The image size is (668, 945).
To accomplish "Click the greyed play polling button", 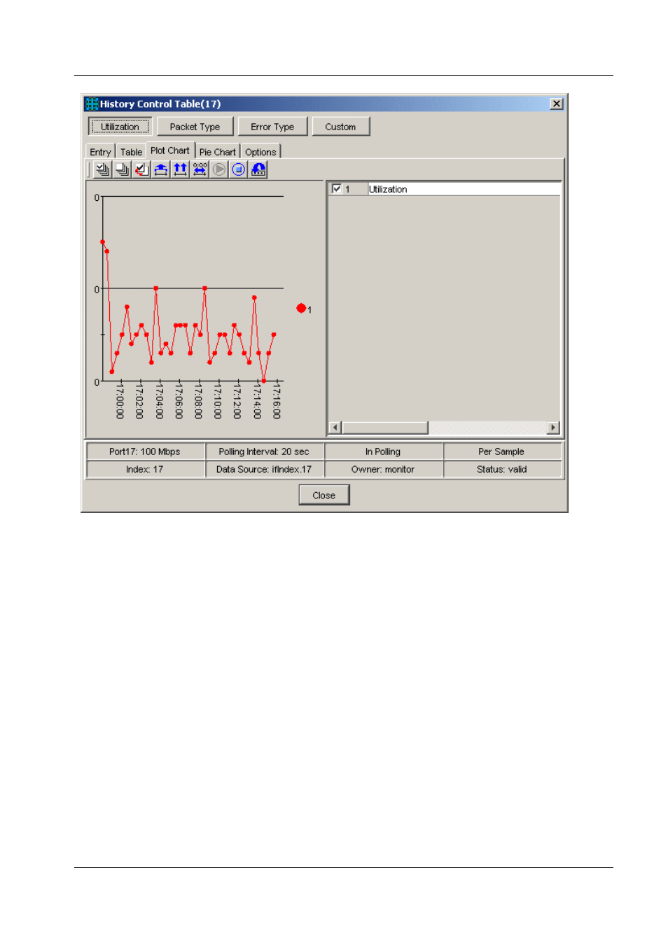I will coord(219,169).
